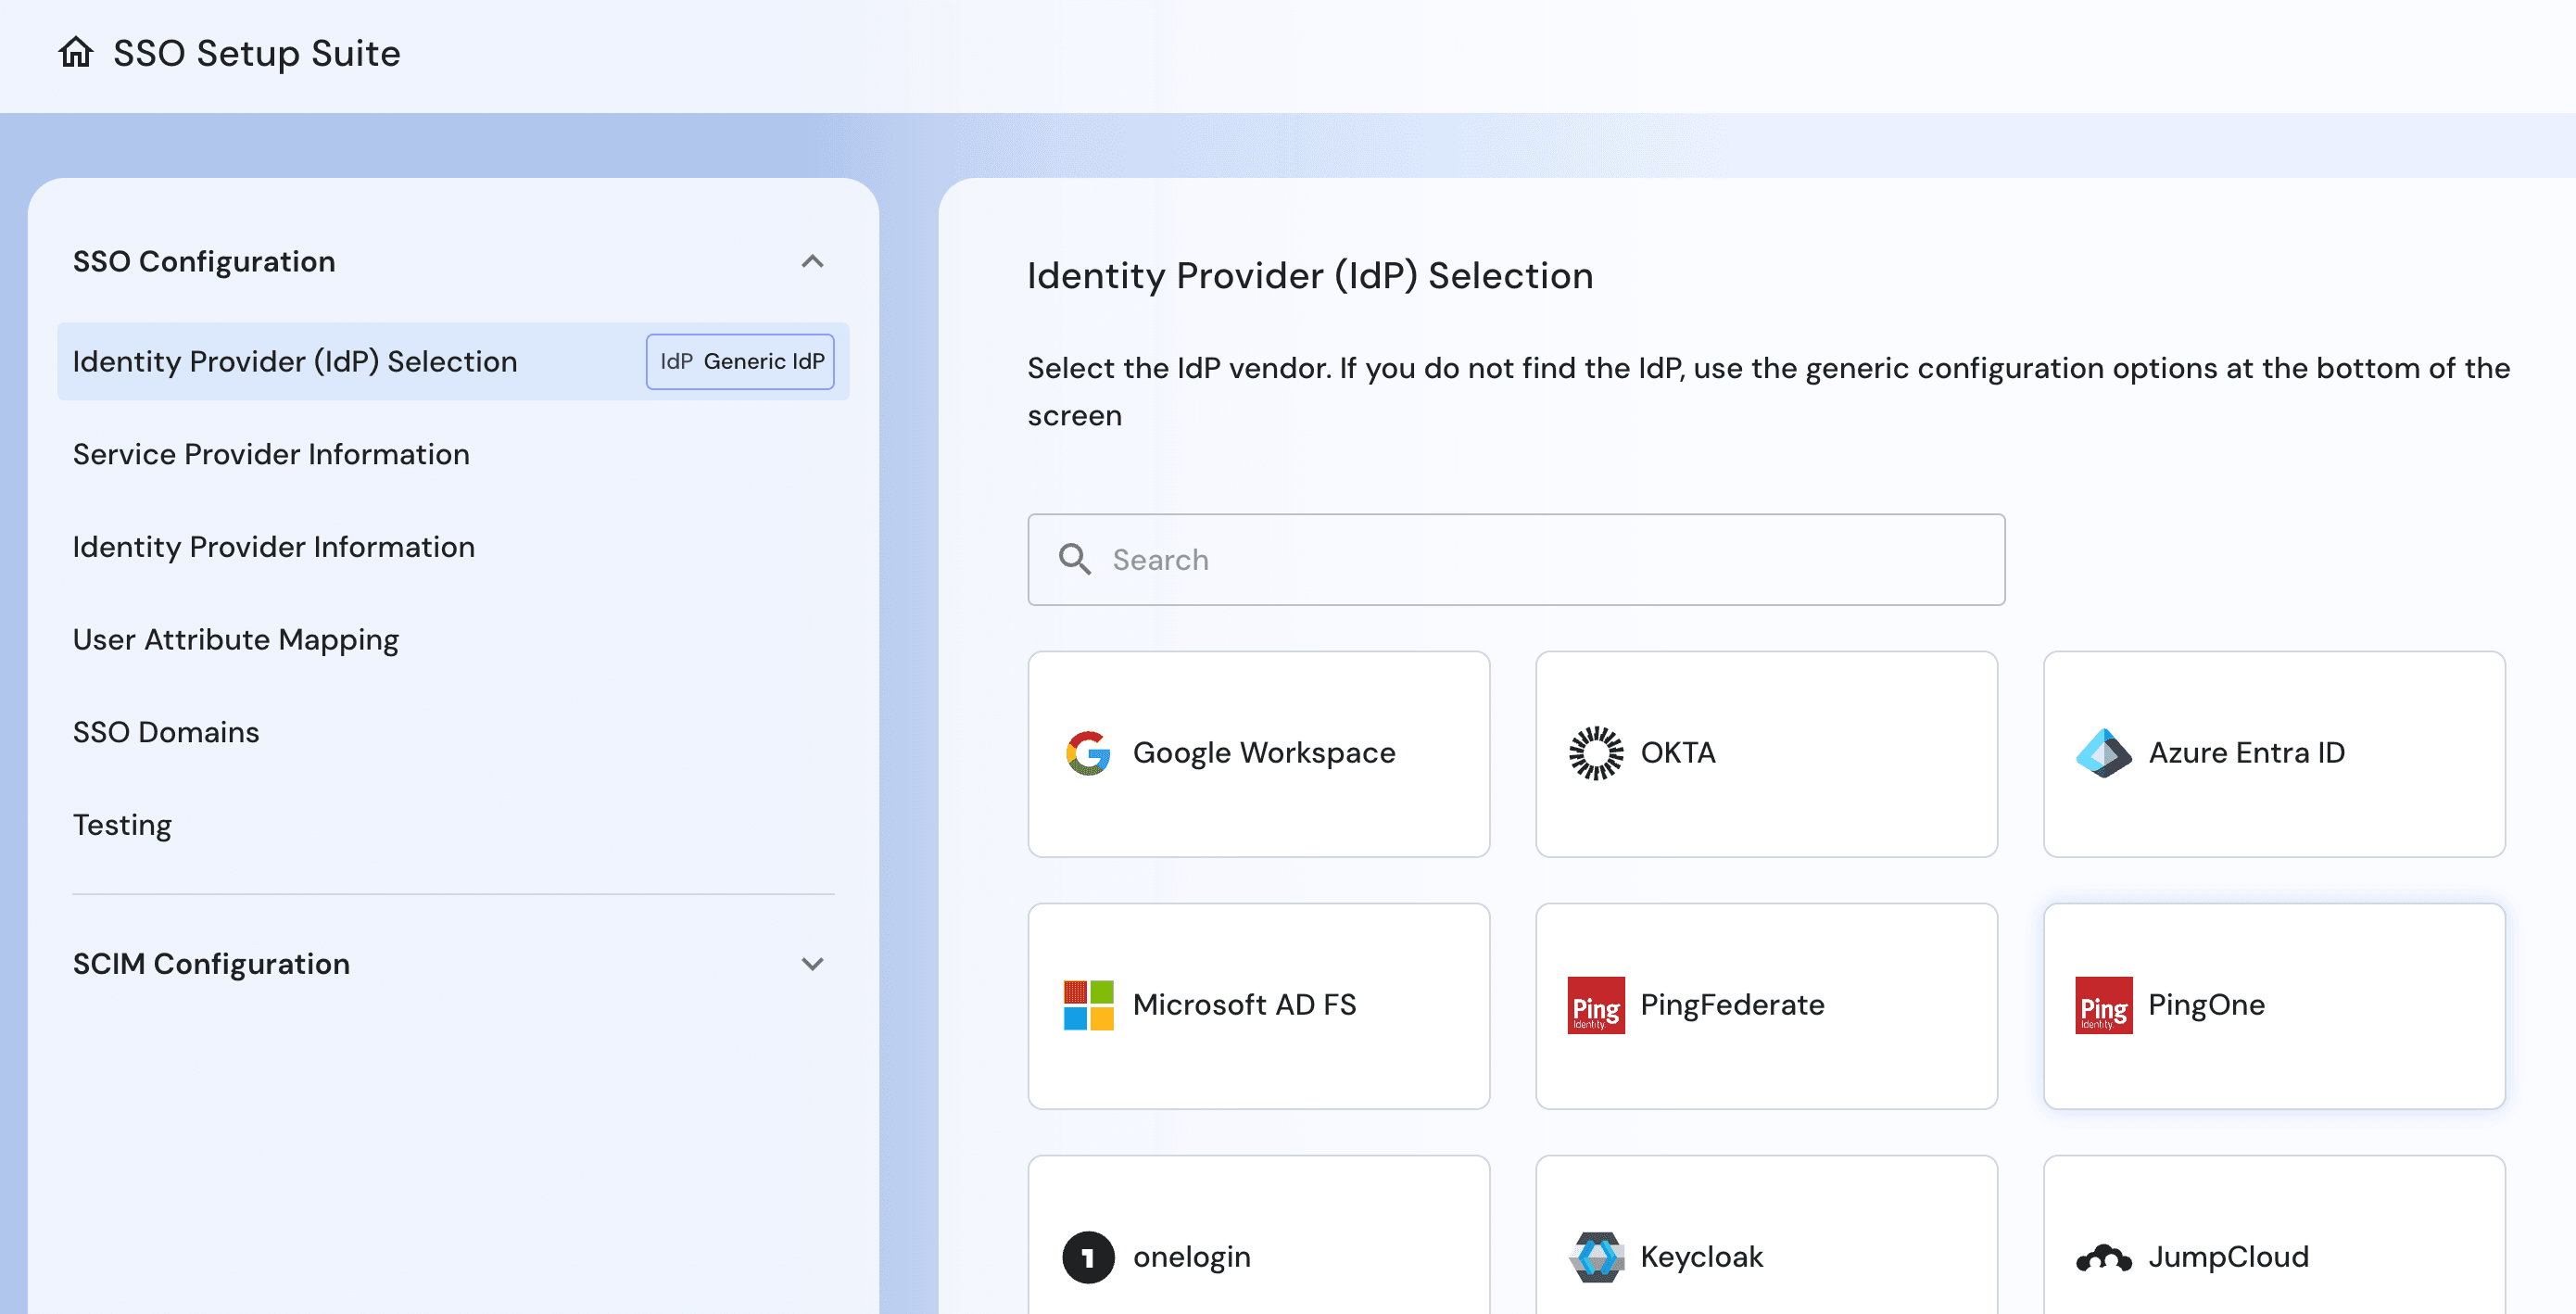Select the PingFederate card
This screenshot has height=1314, width=2576.
point(1766,1005)
